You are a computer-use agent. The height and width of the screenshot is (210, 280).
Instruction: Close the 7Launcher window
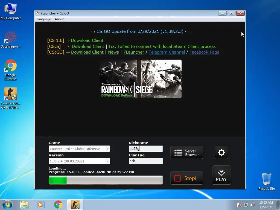(240, 13)
